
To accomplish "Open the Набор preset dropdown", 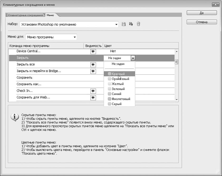I will pyautogui.click(x=117, y=24).
